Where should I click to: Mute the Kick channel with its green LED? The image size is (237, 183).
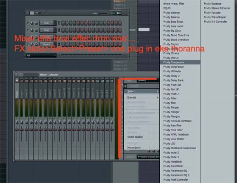pos(28,23)
